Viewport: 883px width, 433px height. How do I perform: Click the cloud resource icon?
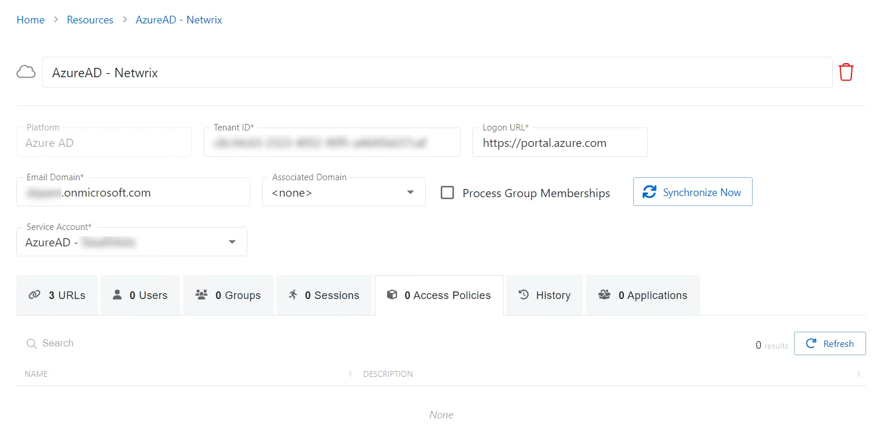point(26,72)
